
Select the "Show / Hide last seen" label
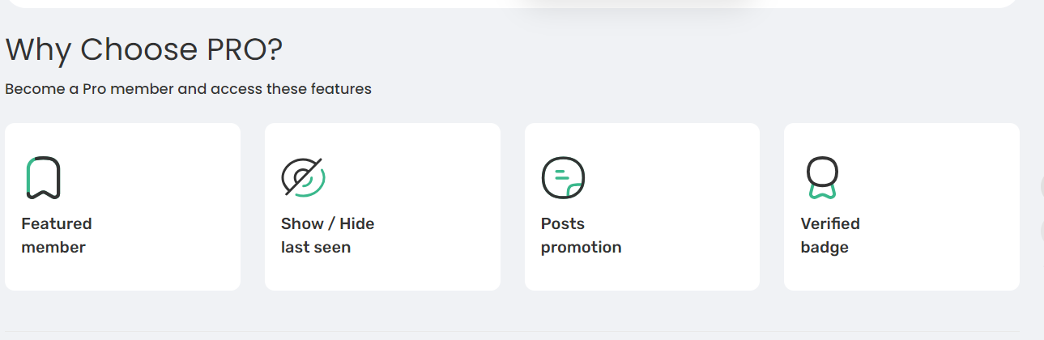pos(328,236)
